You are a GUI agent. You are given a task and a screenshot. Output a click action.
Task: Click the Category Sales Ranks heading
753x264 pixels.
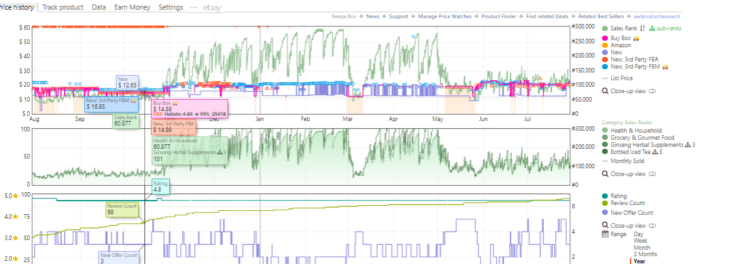pos(627,123)
